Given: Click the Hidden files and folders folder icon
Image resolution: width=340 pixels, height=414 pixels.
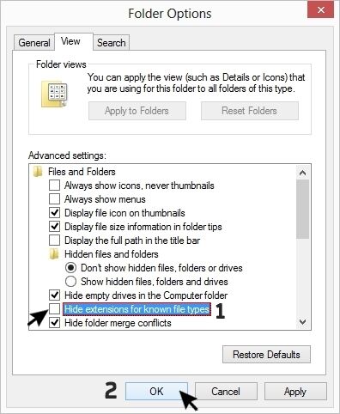Looking at the screenshot, I should click(x=54, y=254).
